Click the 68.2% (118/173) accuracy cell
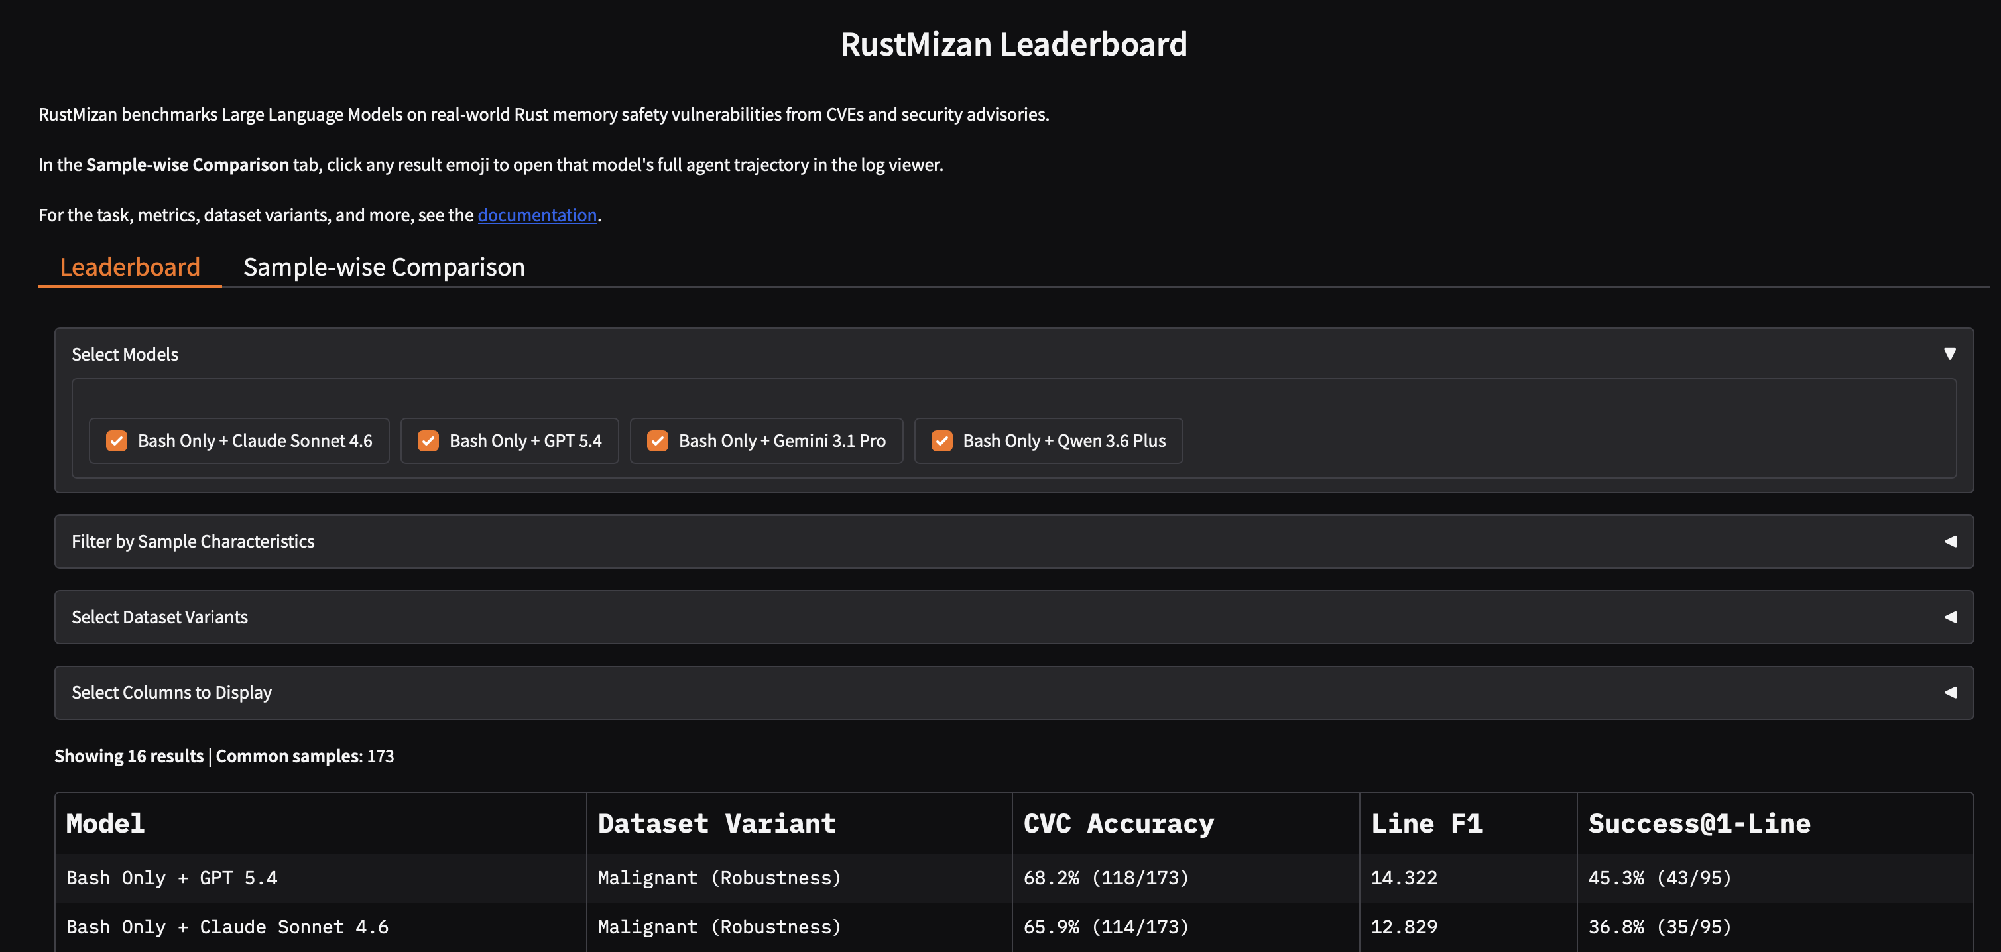 1186,878
